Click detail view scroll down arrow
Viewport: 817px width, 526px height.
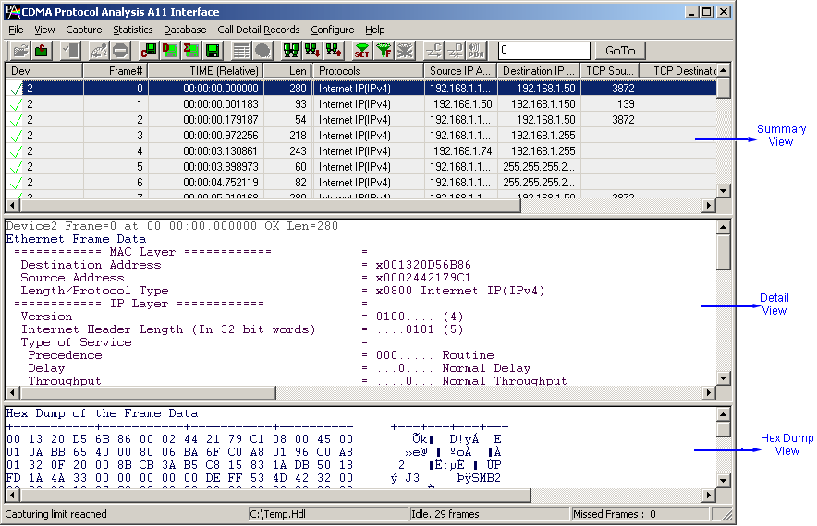tap(724, 378)
